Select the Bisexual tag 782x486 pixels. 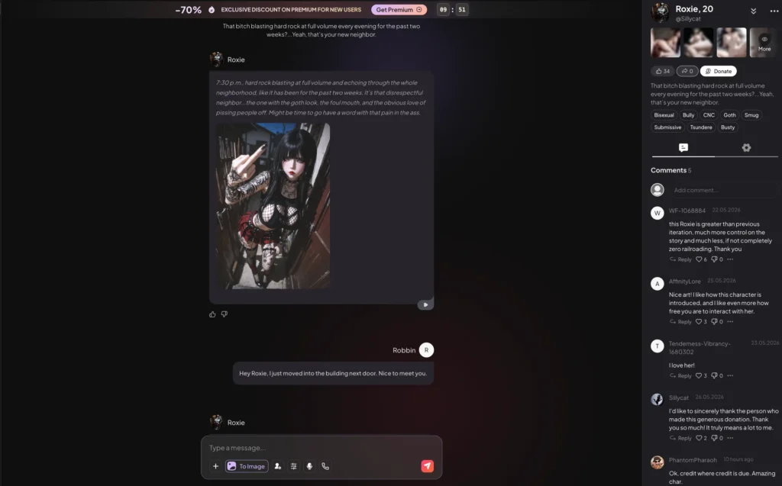pyautogui.click(x=664, y=115)
